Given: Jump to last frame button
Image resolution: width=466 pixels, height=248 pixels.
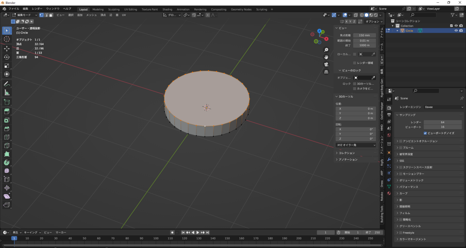Looking at the screenshot, I should pyautogui.click(x=208, y=232).
